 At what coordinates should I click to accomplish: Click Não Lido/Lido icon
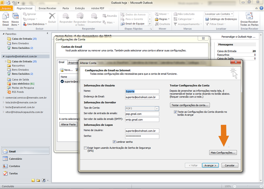[x=176, y=14]
